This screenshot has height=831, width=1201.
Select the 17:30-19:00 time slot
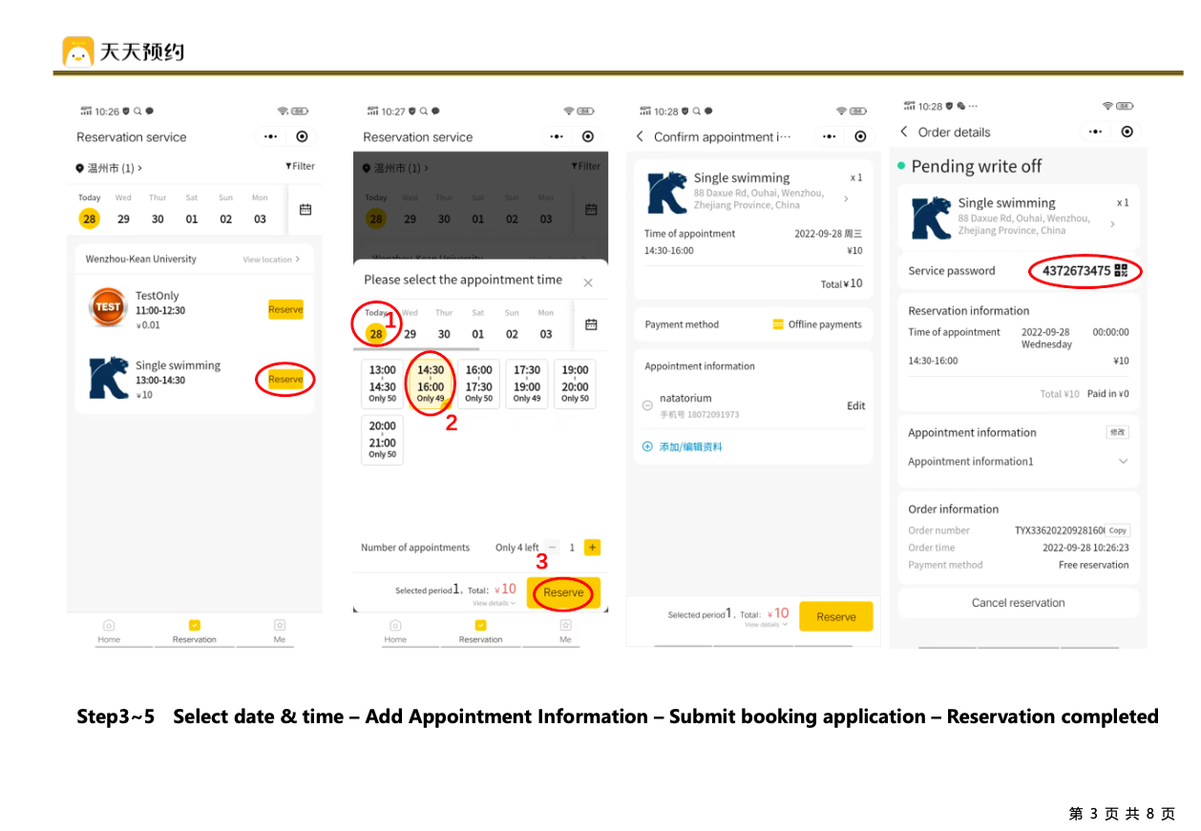527,384
